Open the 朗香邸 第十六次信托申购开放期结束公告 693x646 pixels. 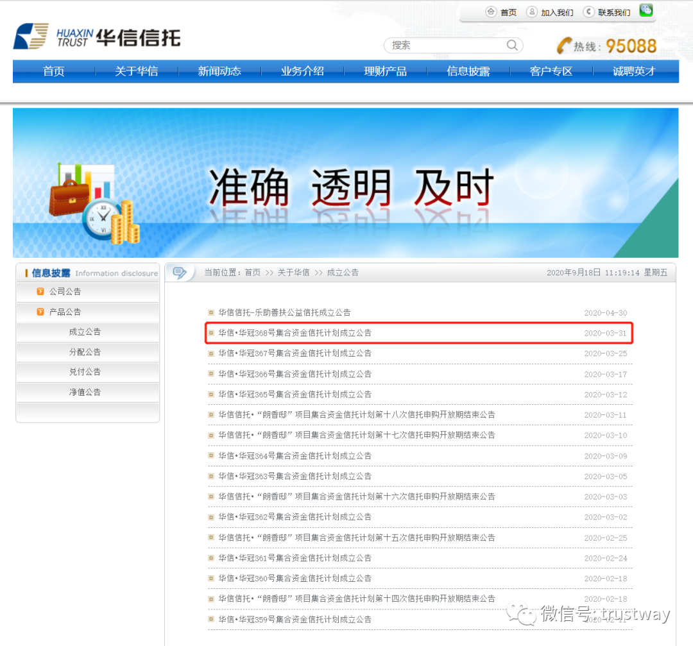(x=357, y=497)
